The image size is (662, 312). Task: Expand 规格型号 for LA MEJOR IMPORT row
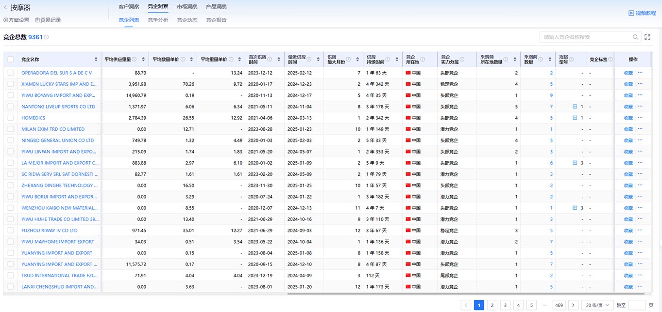pos(575,163)
